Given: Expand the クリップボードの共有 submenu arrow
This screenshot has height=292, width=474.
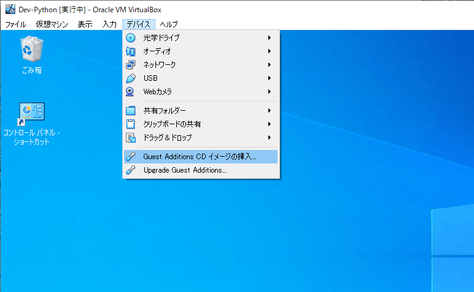Looking at the screenshot, I should (x=269, y=124).
